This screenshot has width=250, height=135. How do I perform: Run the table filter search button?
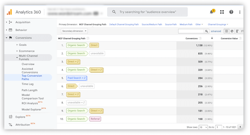[x=207, y=31]
